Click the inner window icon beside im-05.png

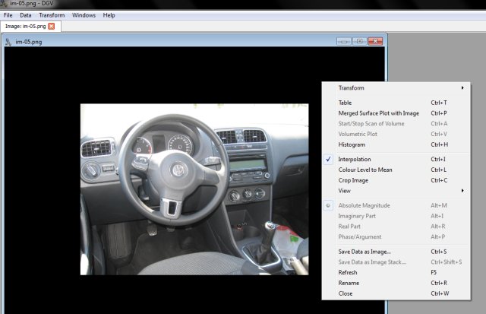(x=8, y=42)
